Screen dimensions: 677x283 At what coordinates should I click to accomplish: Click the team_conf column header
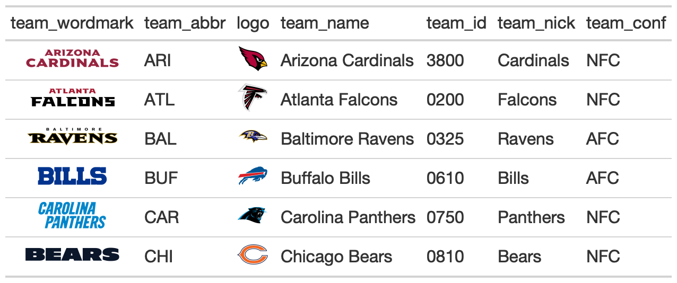coord(626,23)
